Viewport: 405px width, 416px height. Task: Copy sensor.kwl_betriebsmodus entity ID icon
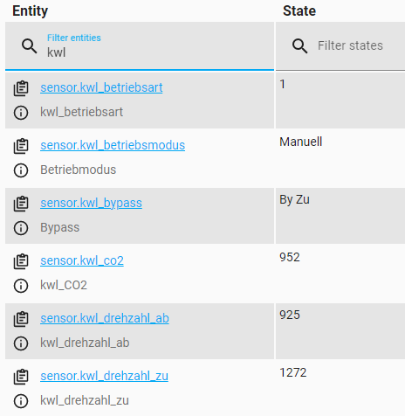coord(21,146)
